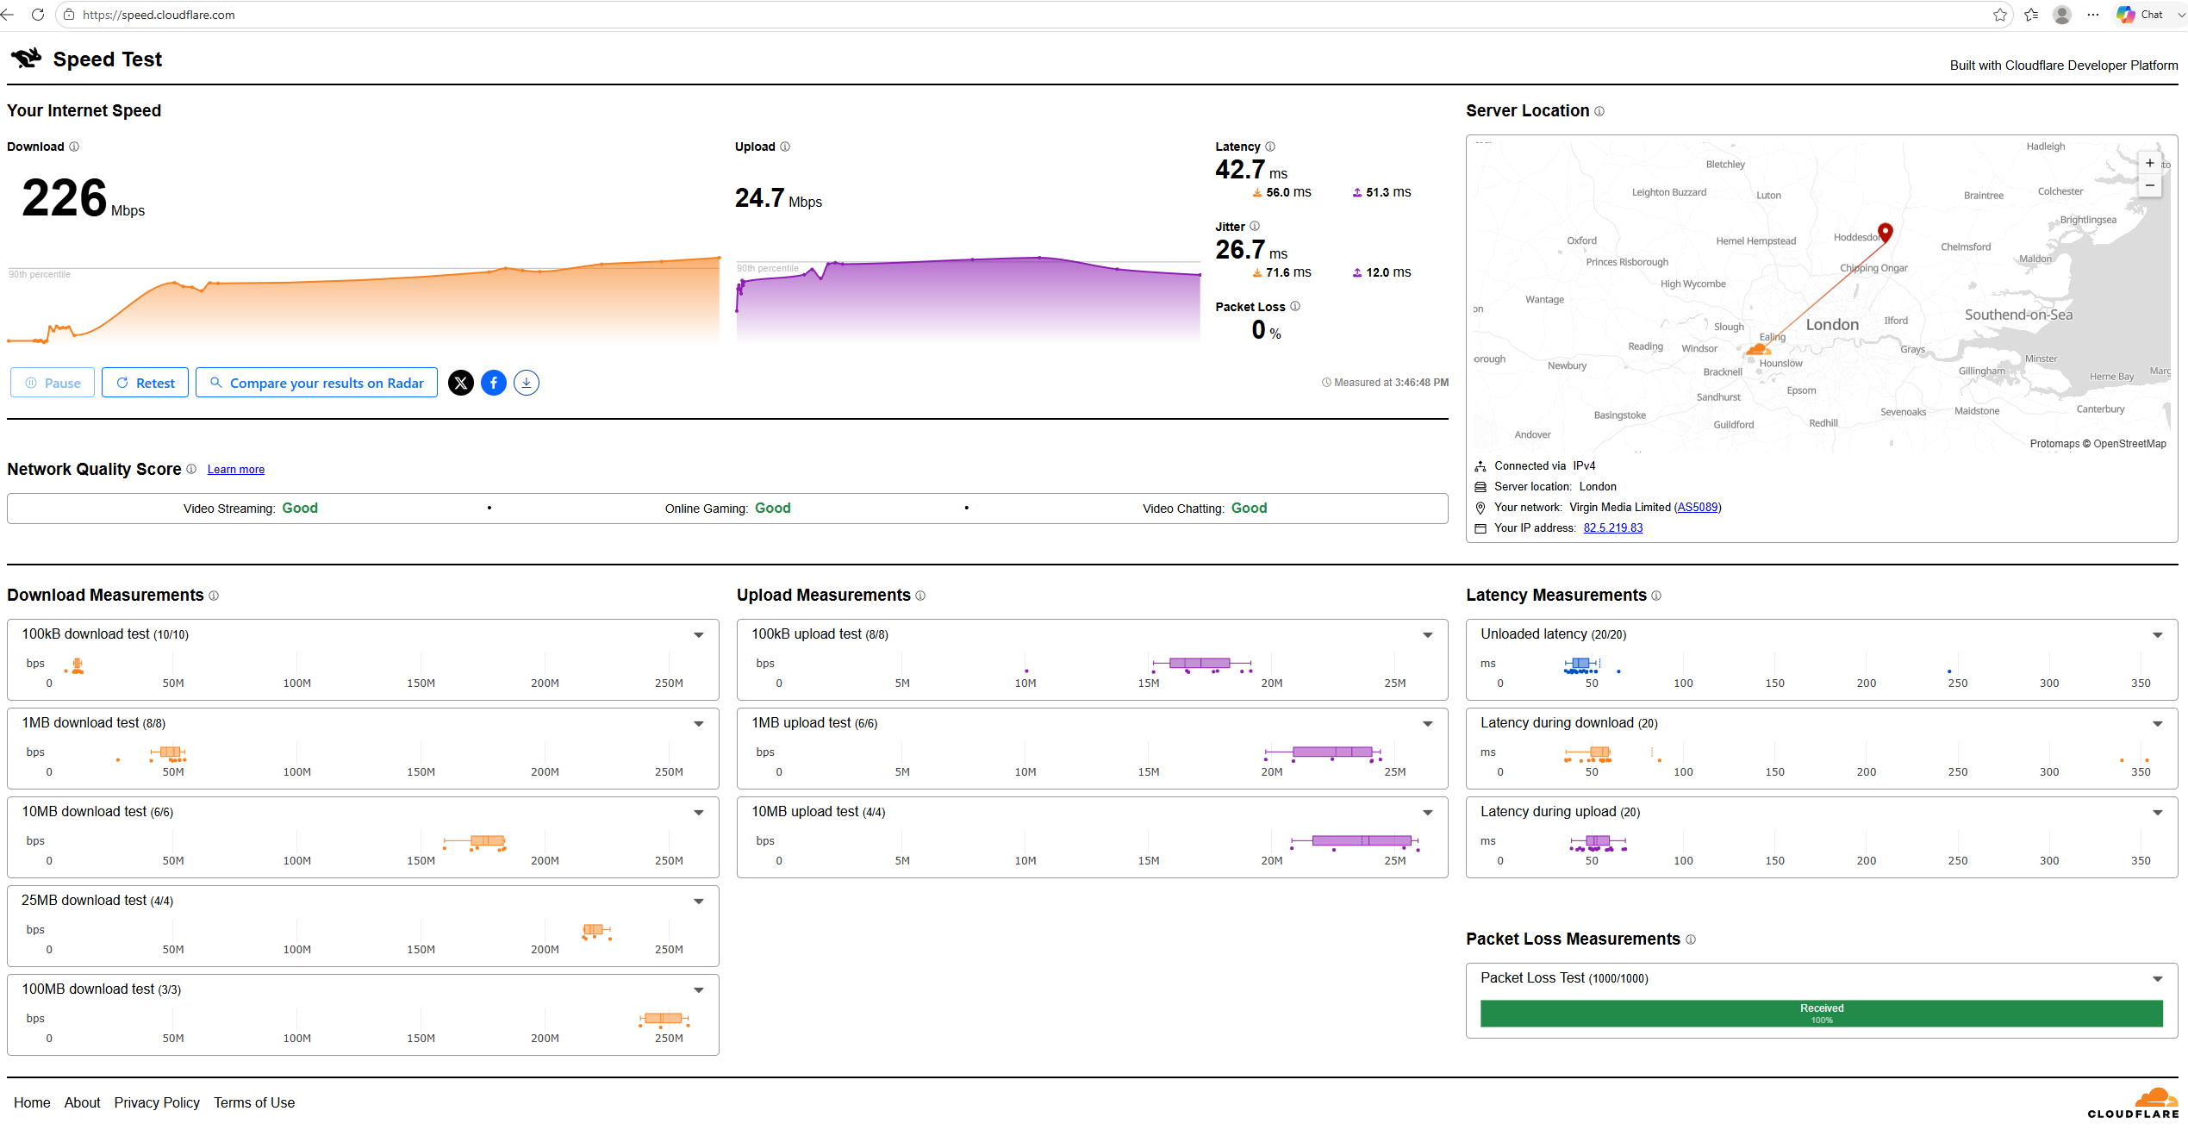Zoom in on the server map
Screen dimensions: 2188x1136
click(2150, 163)
